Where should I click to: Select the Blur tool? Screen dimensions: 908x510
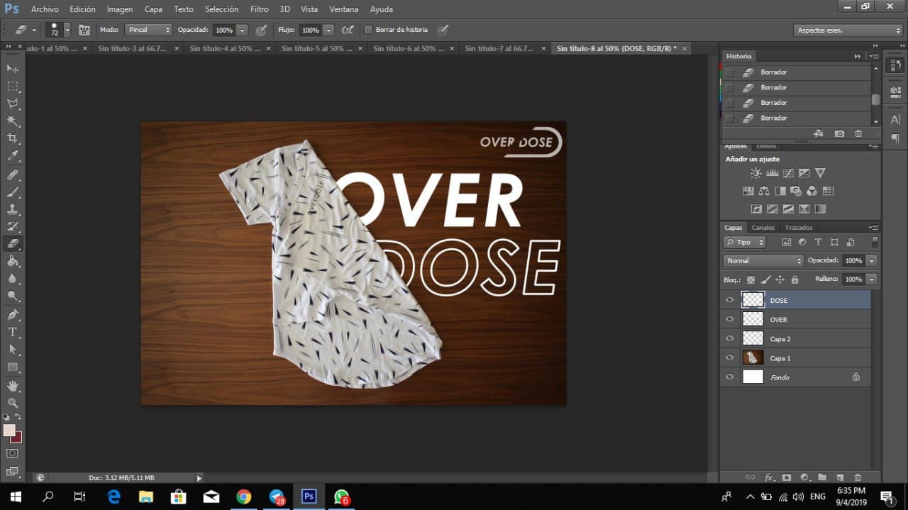click(13, 279)
